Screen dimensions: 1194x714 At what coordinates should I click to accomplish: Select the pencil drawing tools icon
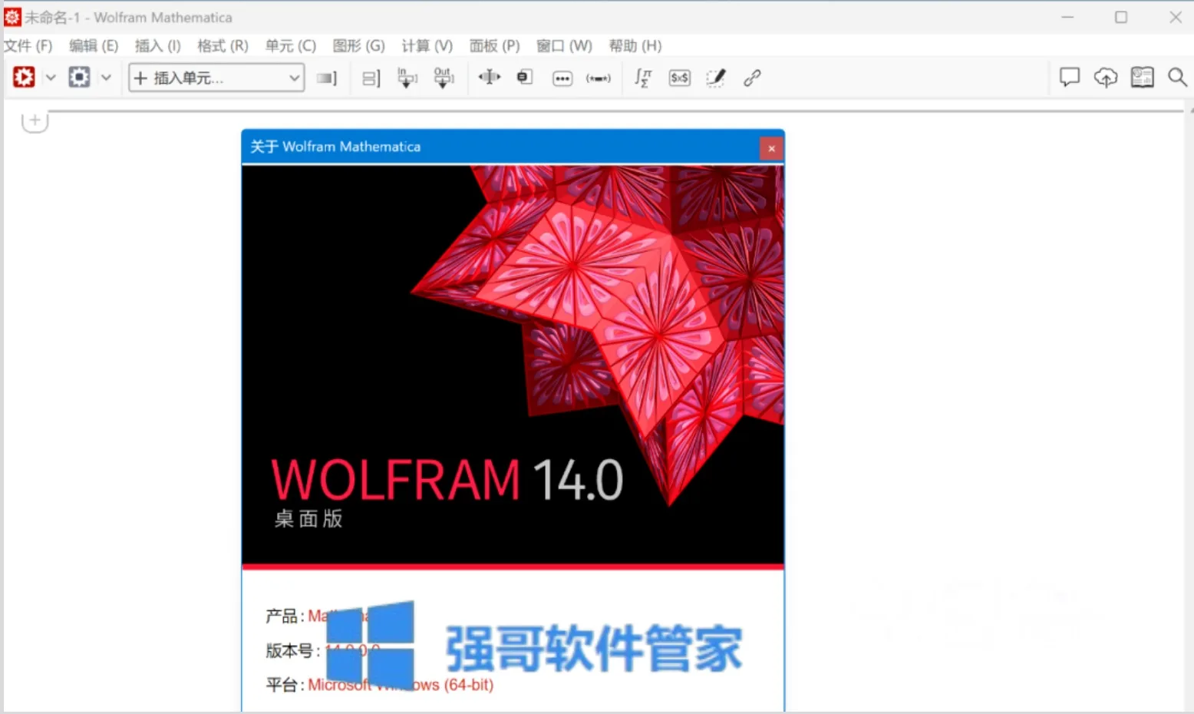[x=716, y=78]
